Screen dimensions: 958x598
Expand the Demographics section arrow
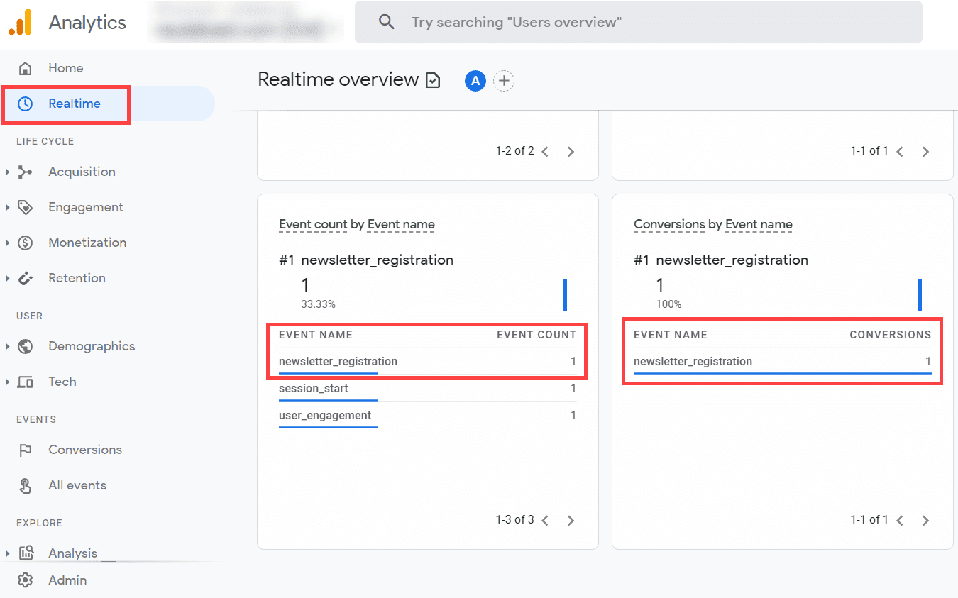tap(7, 346)
